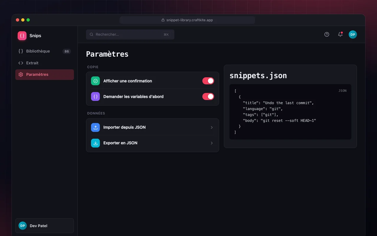This screenshot has height=236, width=377.
Task: Click the Bibliothèque braces icon in sidebar
Action: pos(21,51)
